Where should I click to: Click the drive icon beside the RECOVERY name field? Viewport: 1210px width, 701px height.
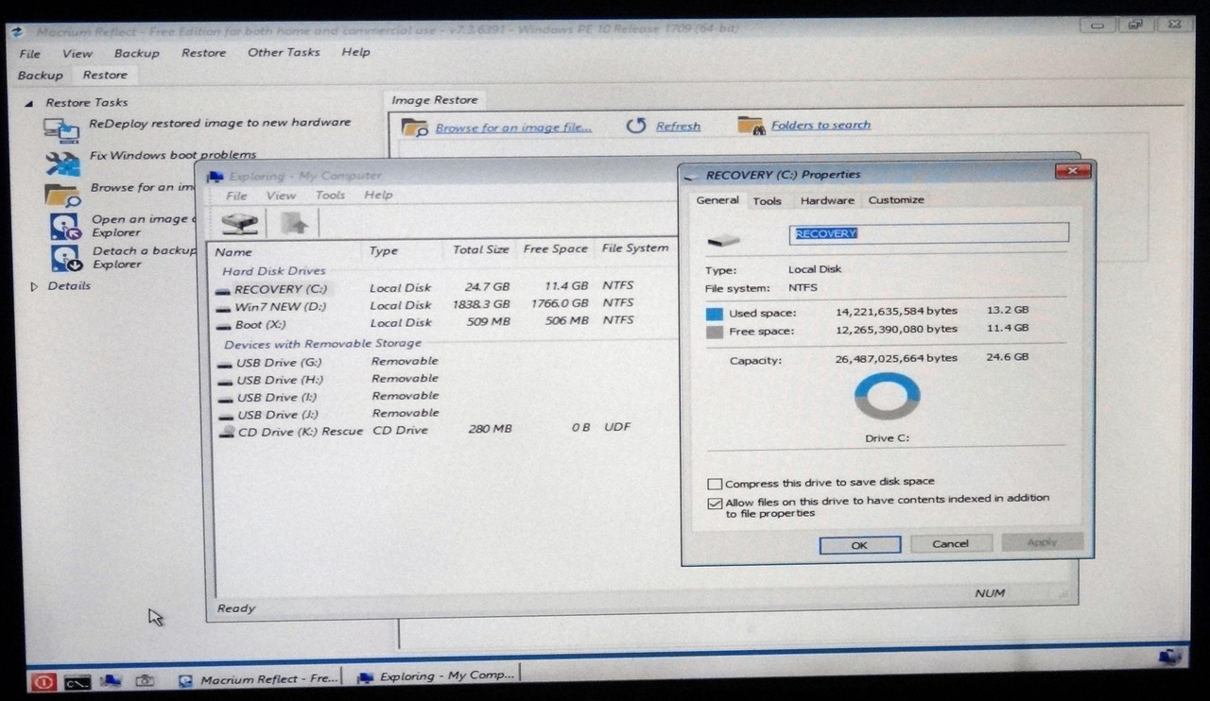pos(723,238)
